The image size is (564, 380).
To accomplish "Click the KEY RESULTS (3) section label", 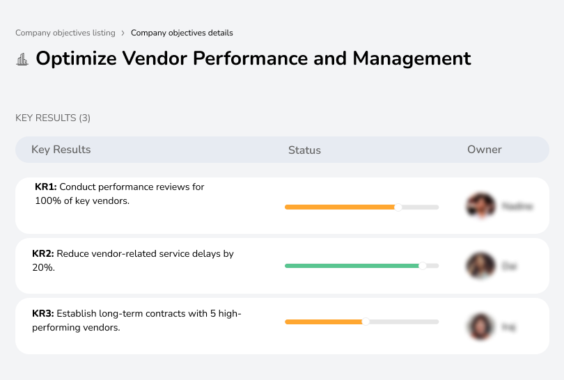I will [x=53, y=118].
